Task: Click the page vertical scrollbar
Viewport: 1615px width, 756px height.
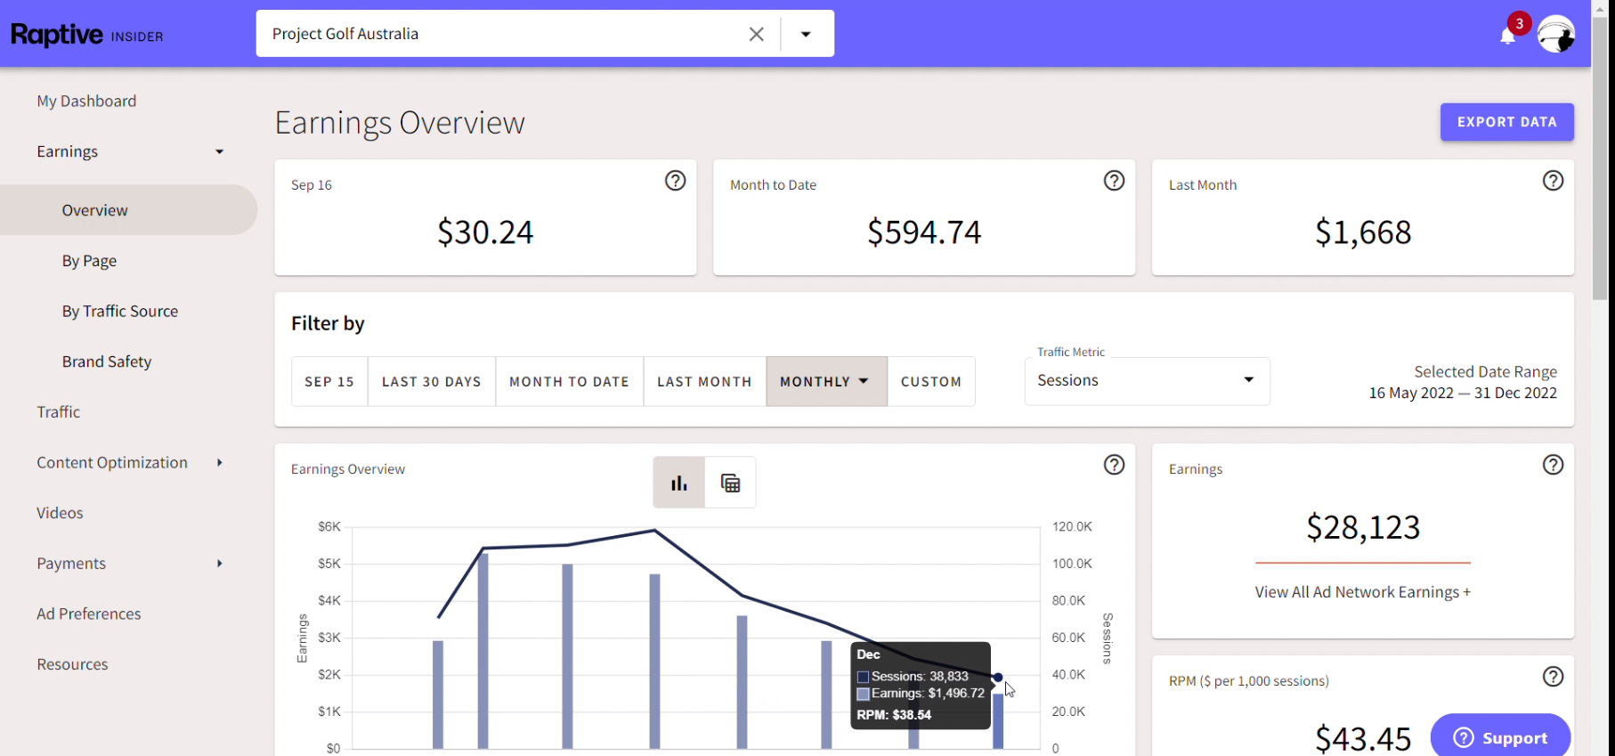Action: [x=1600, y=160]
